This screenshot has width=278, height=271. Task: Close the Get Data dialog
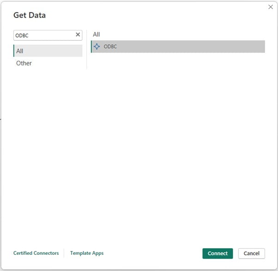pyautogui.click(x=271, y=7)
